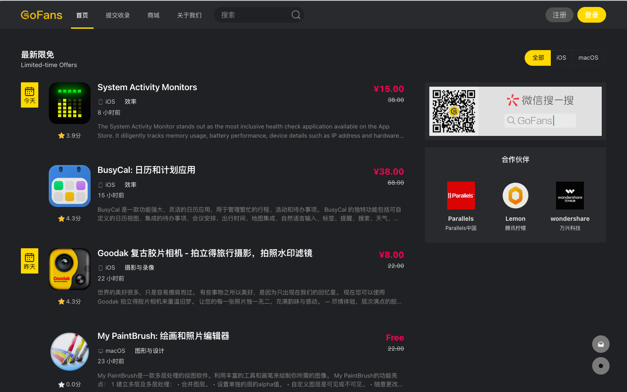Click the feedback envelope icon at bottom right
This screenshot has height=392, width=627.
[600, 344]
